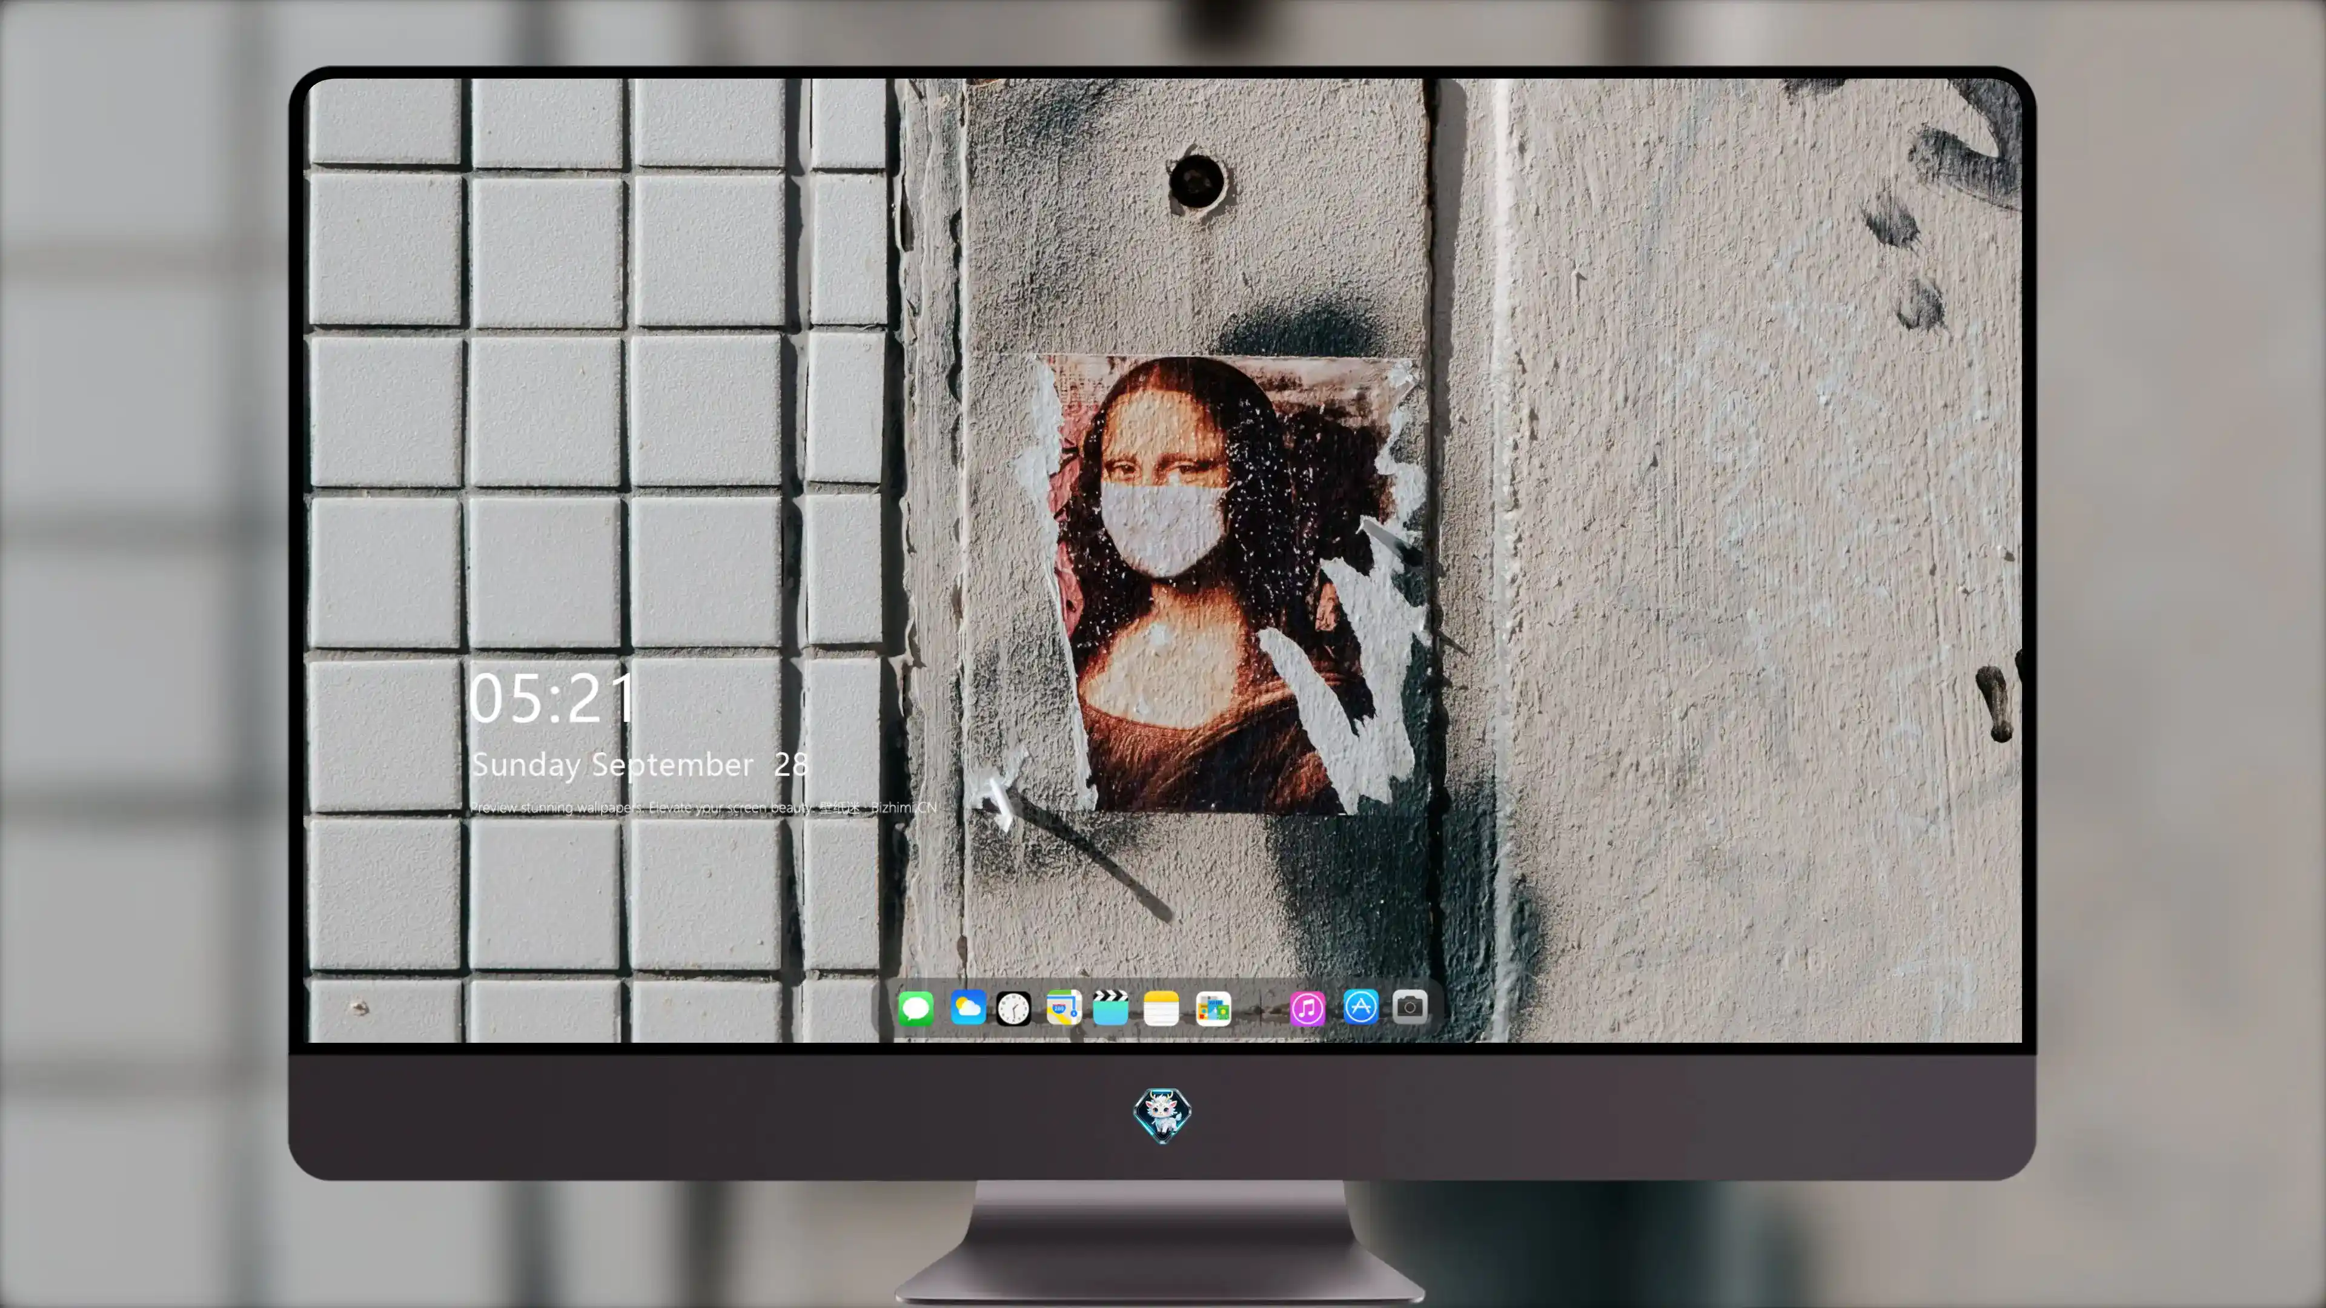Click the 'Preview stunning wallpapers' caption text
2326x1308 pixels.
pyautogui.click(x=703, y=807)
